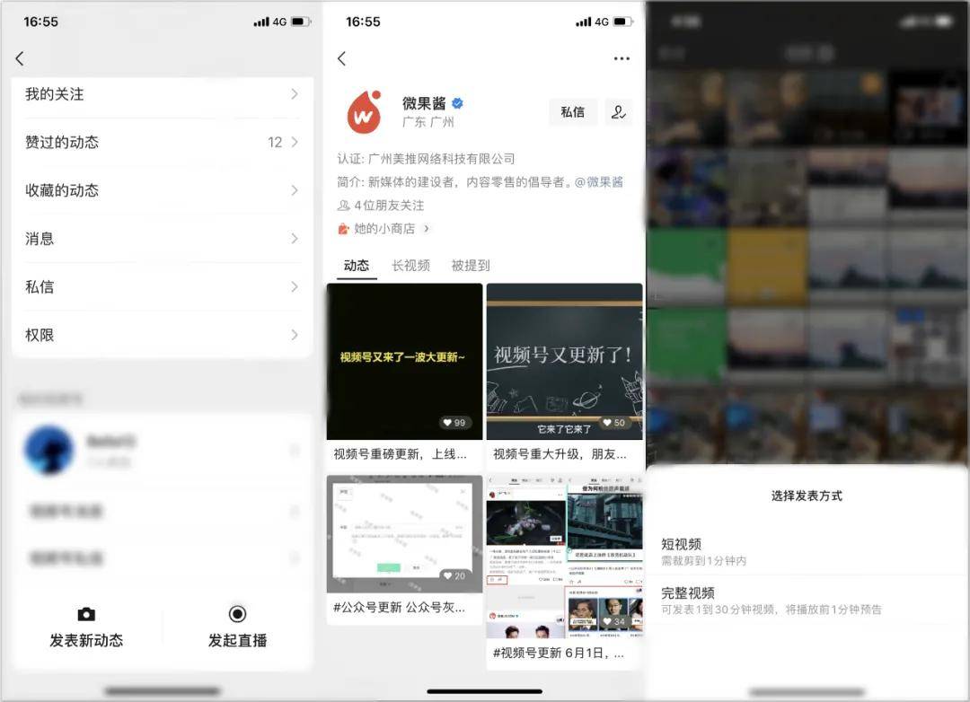Open the 视频号又来了一波大更新 video thumbnail

point(404,359)
